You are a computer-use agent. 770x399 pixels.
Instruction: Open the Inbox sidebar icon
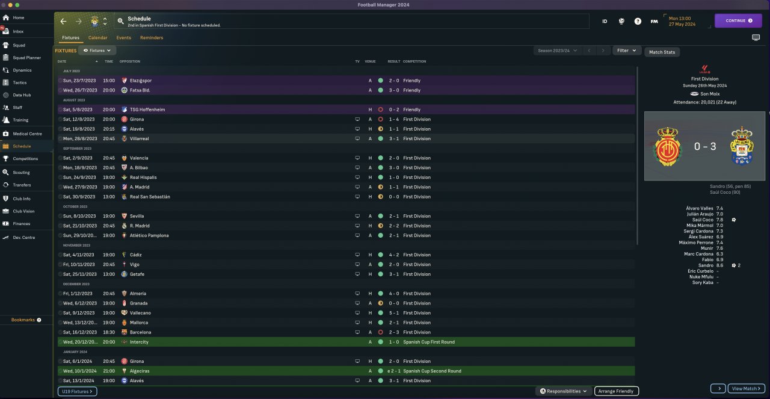(6, 31)
